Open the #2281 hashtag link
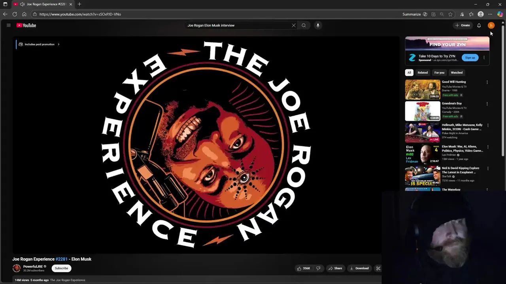This screenshot has width=506, height=284. click(x=62, y=259)
